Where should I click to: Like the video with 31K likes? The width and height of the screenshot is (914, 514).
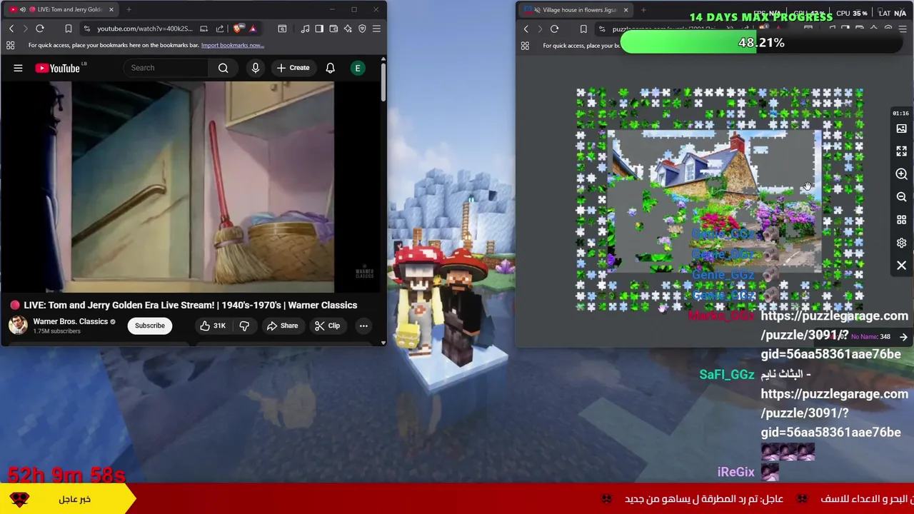(212, 326)
